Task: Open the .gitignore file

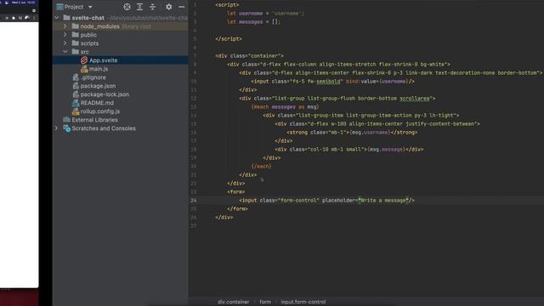Action: [x=93, y=77]
